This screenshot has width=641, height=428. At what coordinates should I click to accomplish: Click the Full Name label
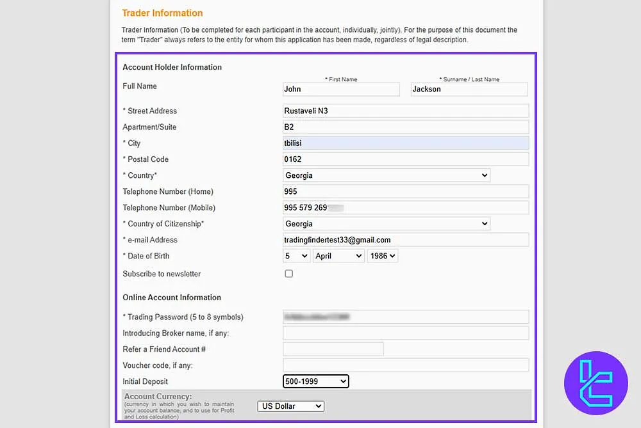point(140,86)
